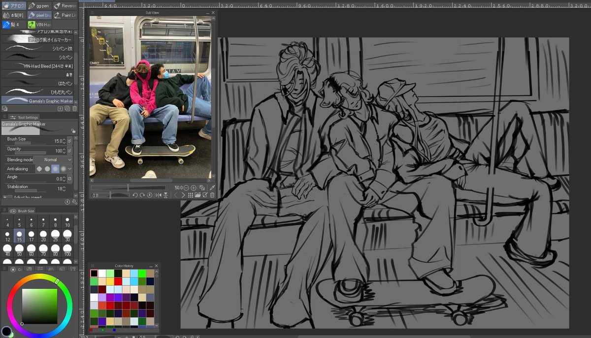Open the Sub View image list grid
The image size is (591, 338).
pos(191,195)
